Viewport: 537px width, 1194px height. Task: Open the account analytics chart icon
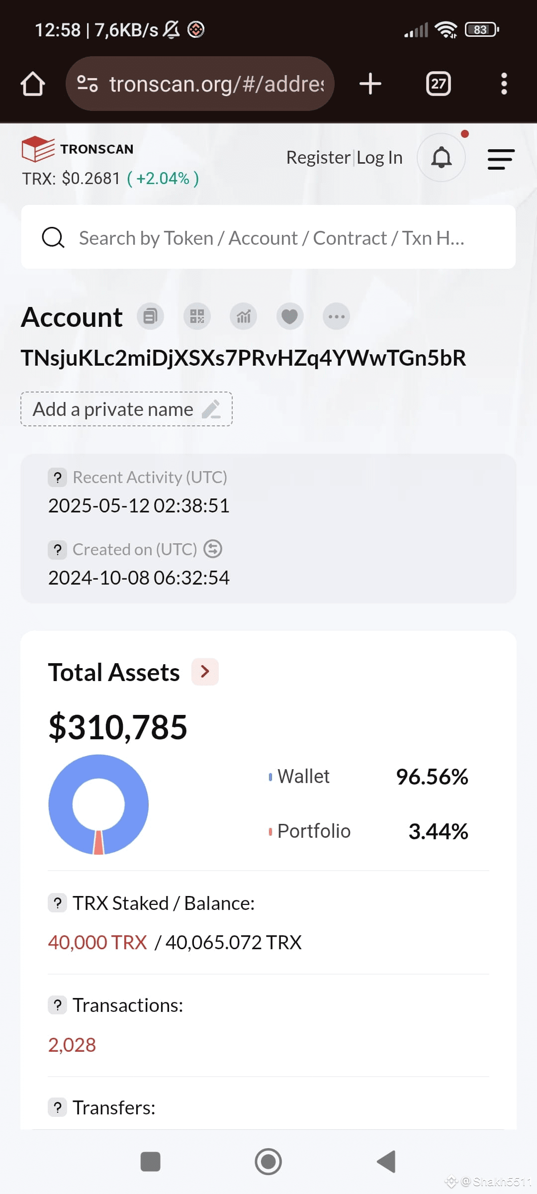click(243, 316)
